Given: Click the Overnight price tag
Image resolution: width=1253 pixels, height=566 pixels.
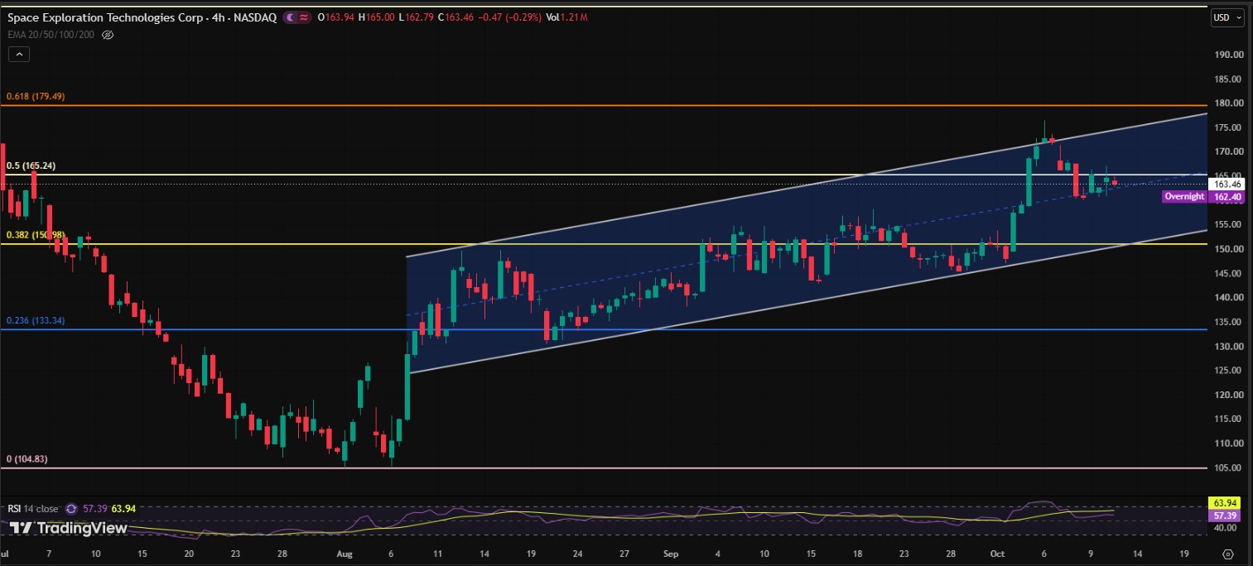Looking at the screenshot, I should pos(1184,196).
